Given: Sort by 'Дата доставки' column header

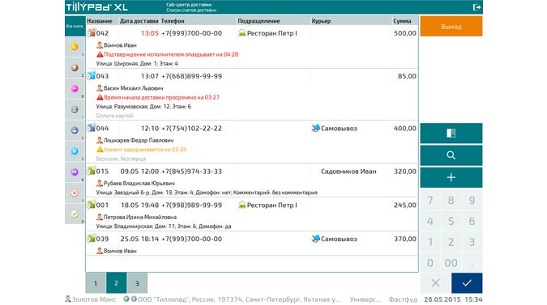Looking at the screenshot, I should click(139, 21).
